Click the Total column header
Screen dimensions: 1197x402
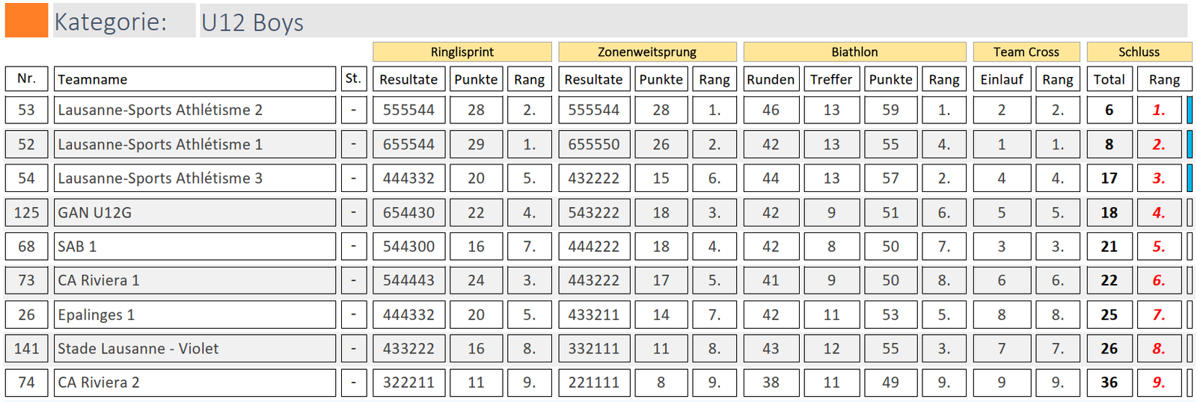click(1109, 79)
